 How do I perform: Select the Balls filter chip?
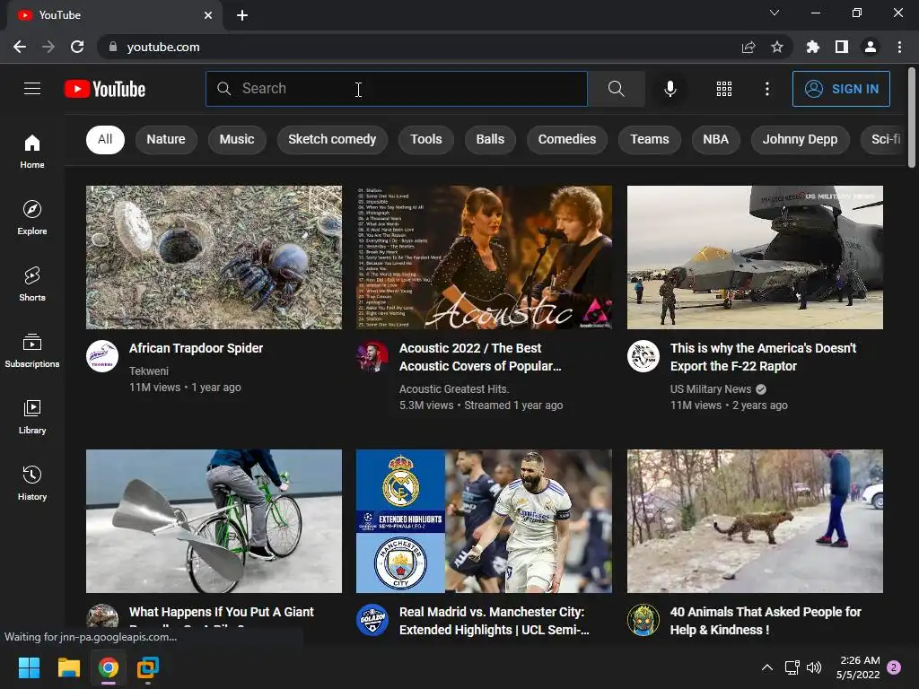coord(490,139)
